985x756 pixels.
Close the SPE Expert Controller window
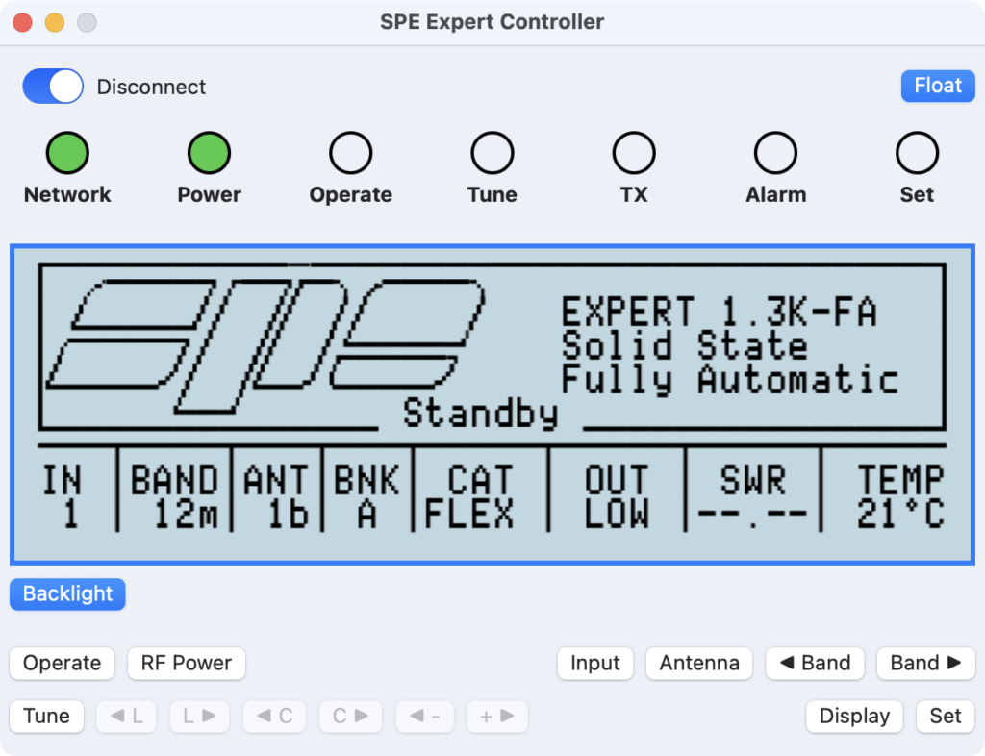(23, 22)
